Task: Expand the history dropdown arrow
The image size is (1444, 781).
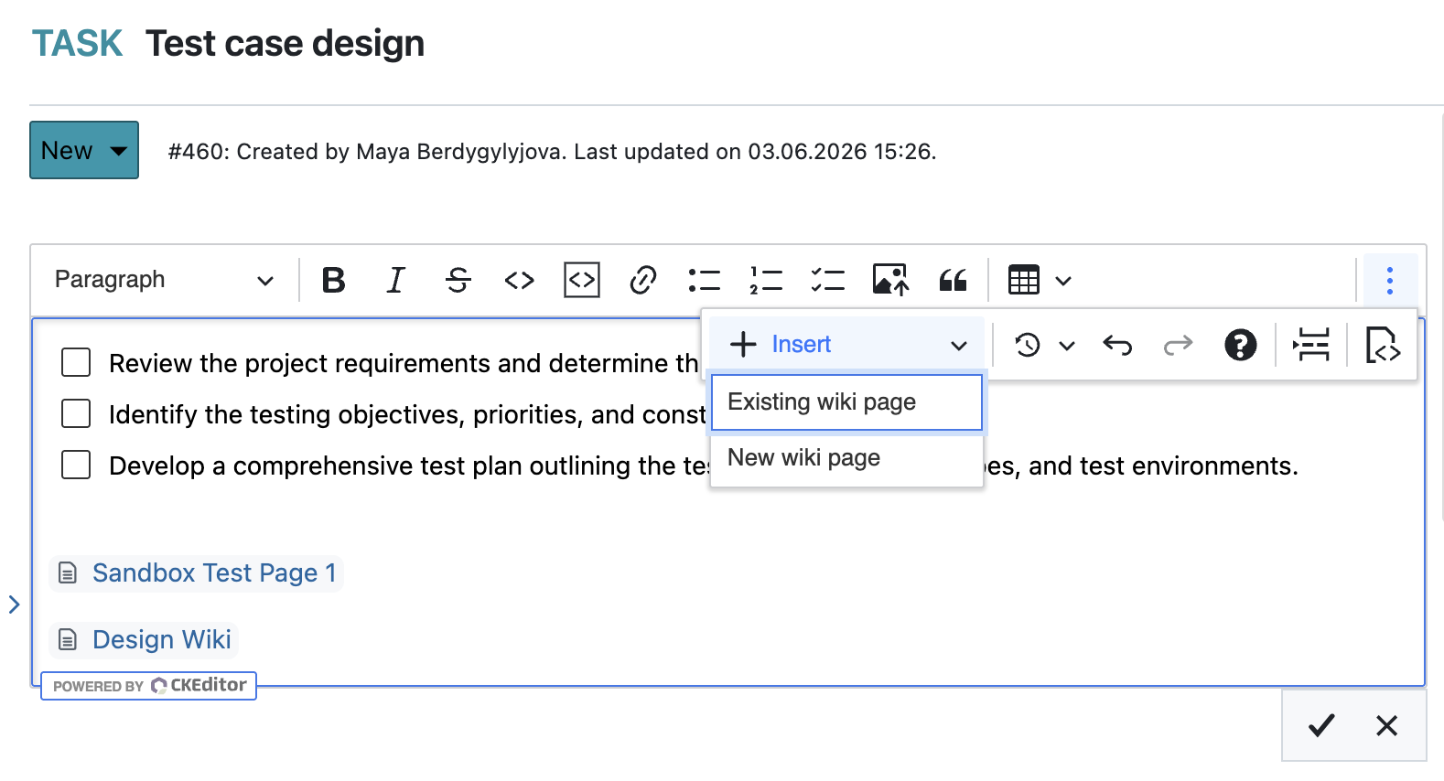Action: 1067,346
